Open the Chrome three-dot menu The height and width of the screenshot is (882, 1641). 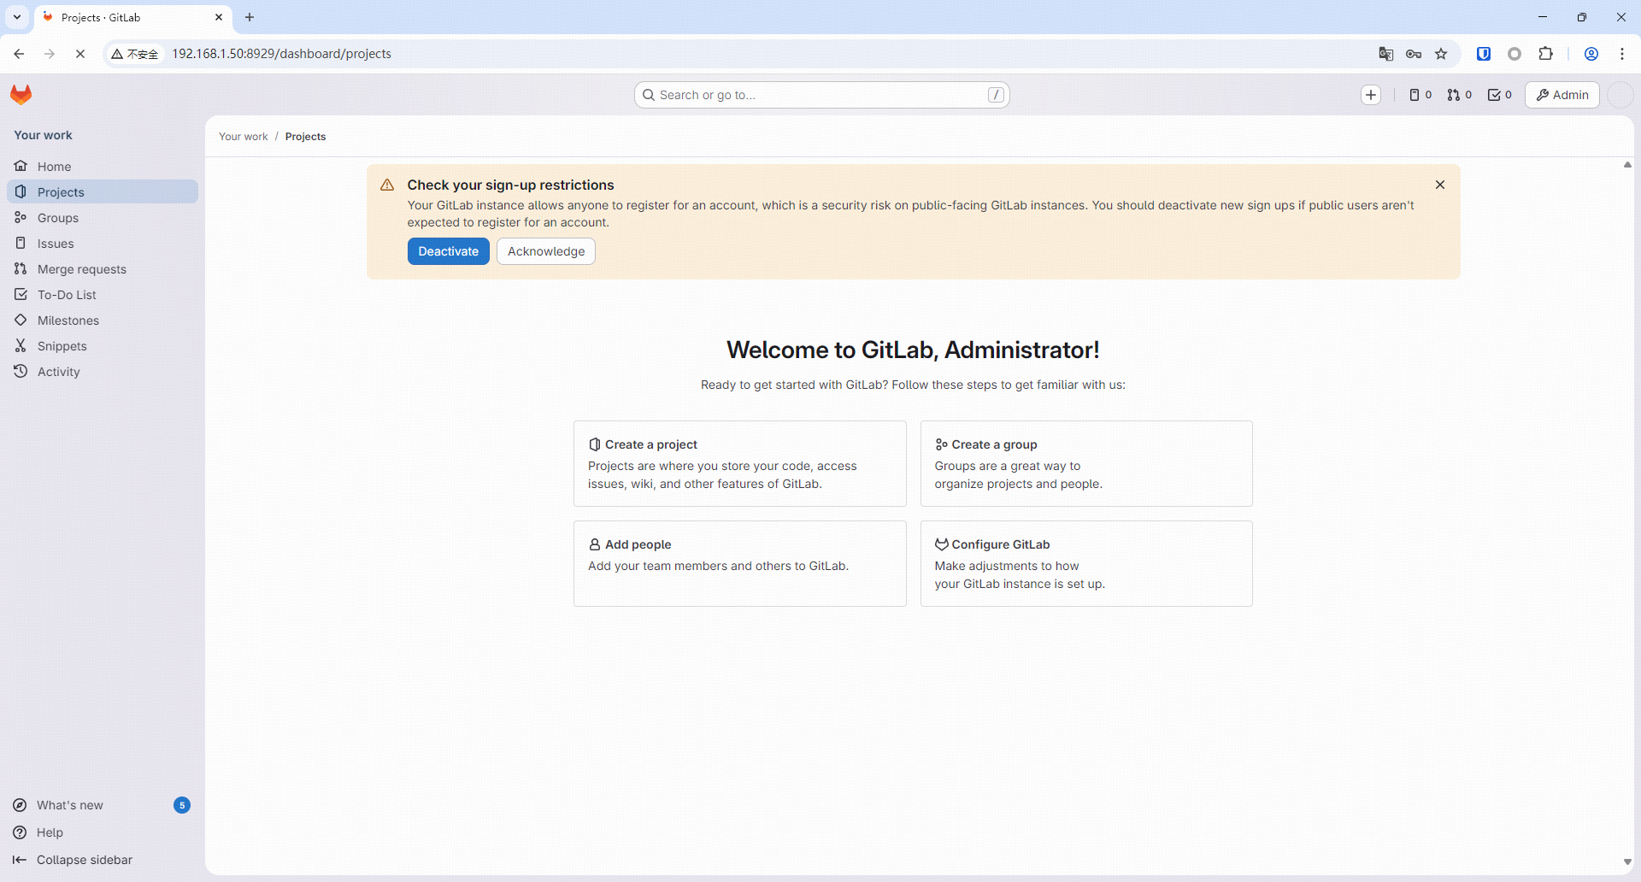click(x=1622, y=54)
